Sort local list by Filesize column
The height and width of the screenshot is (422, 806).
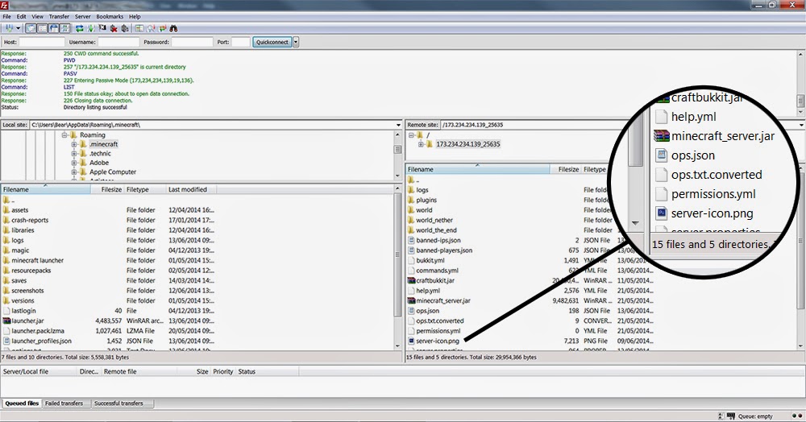(107, 189)
